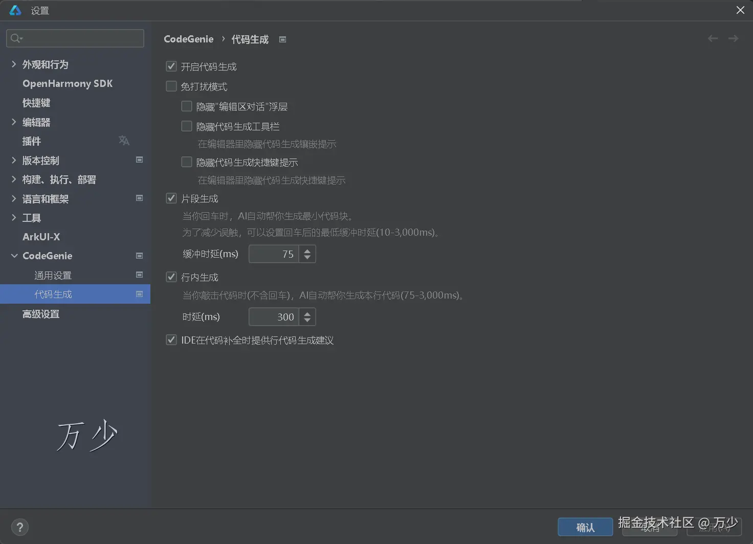Enable the 免打扰模式 checkbox

pos(171,86)
